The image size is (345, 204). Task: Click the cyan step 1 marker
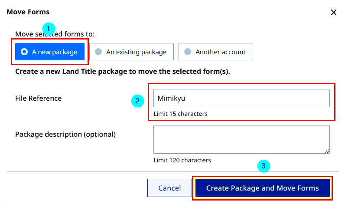(x=49, y=29)
